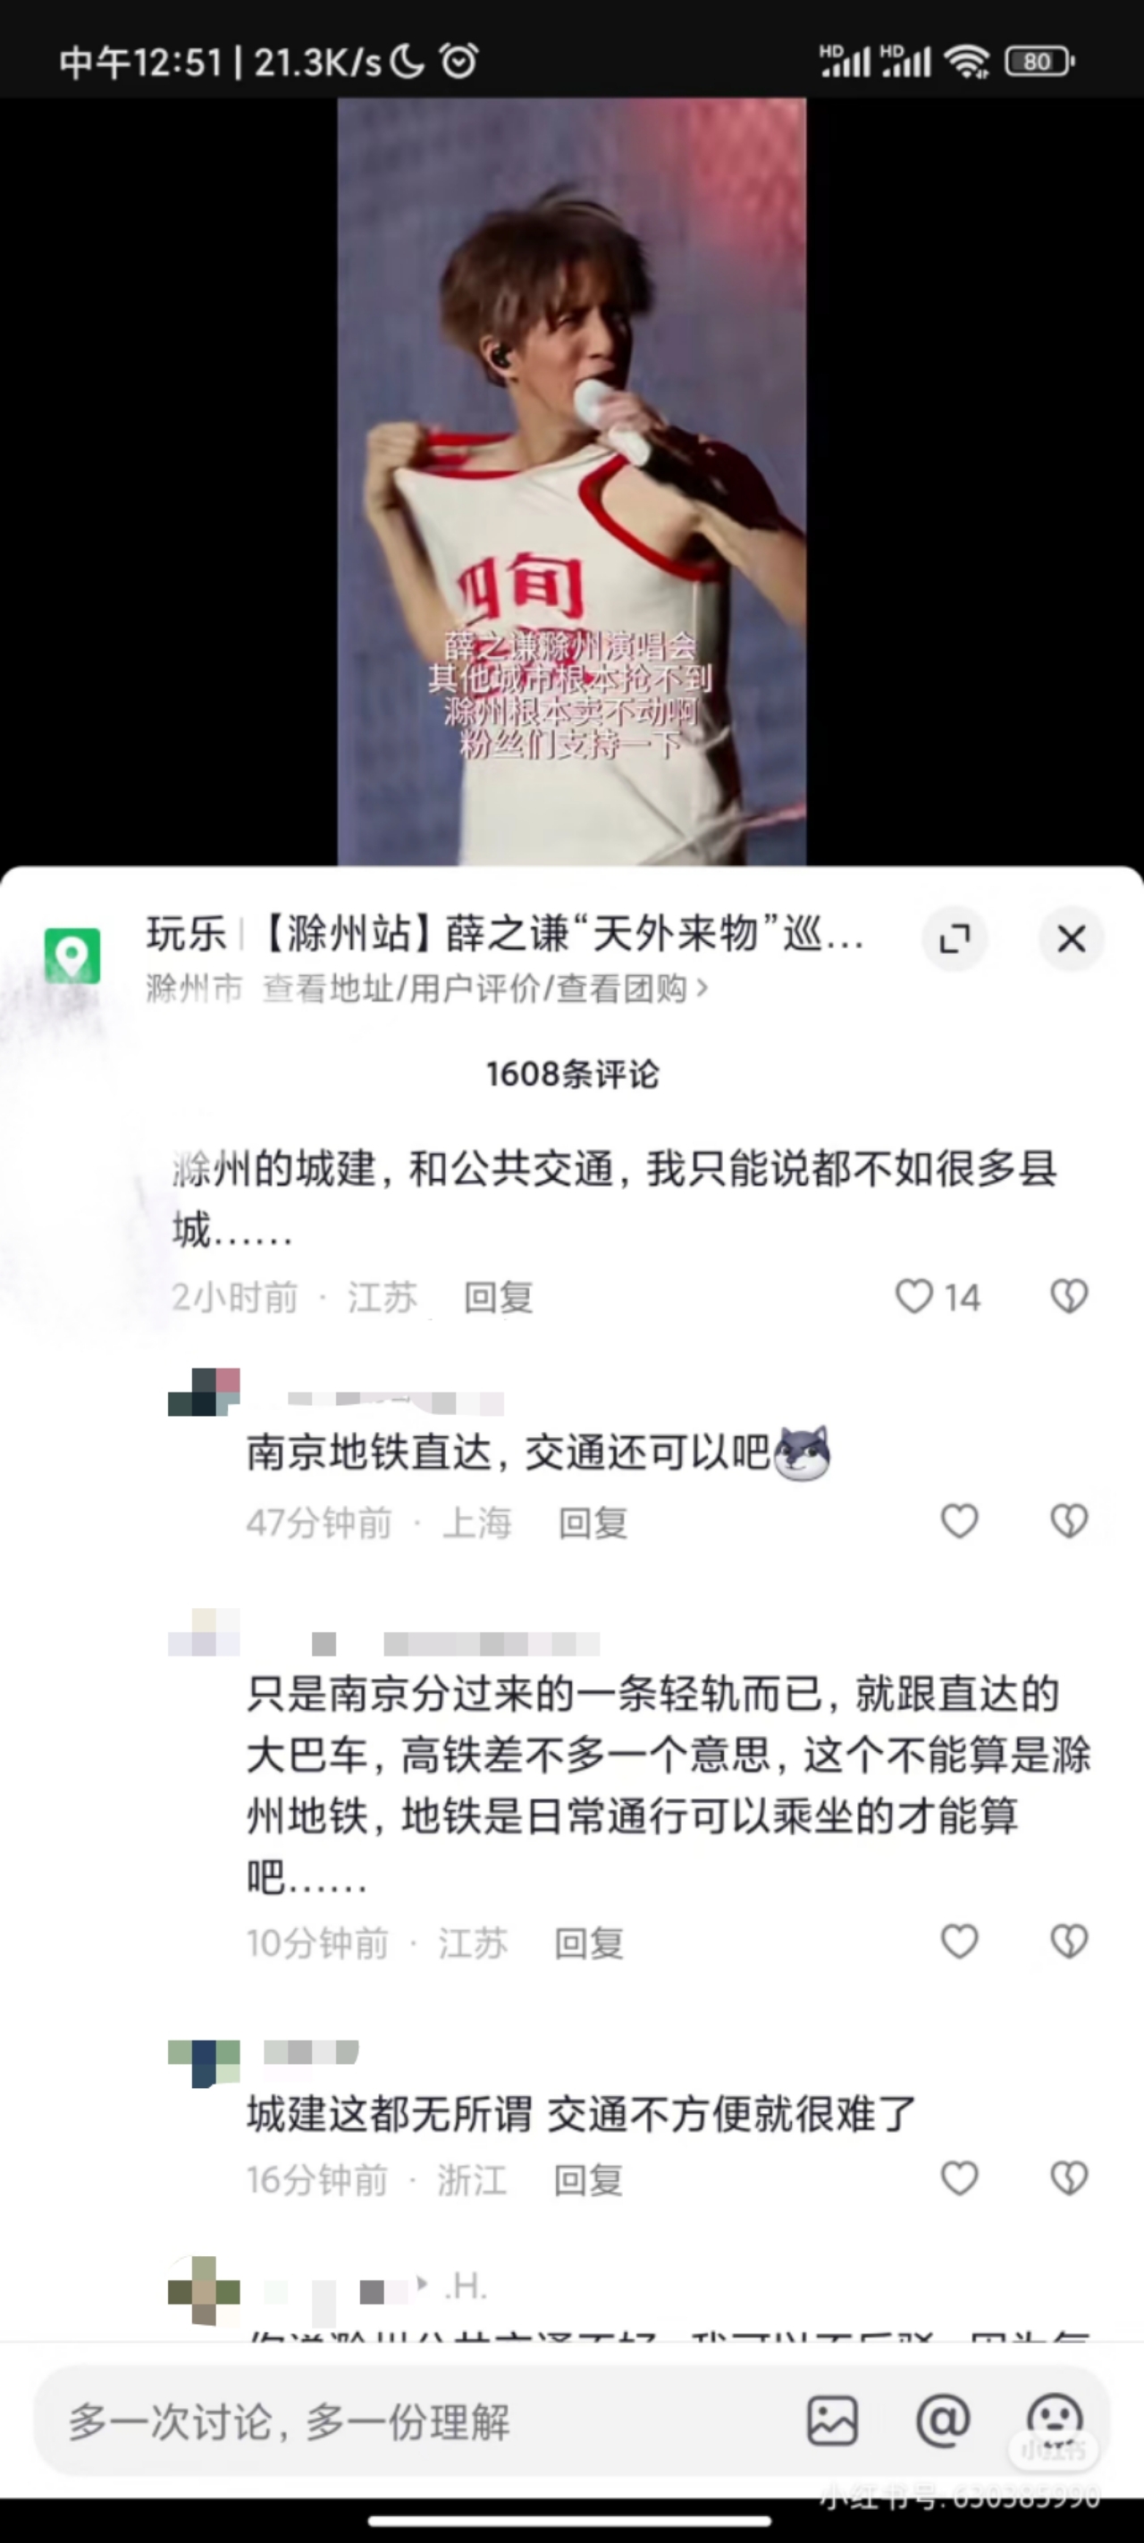Like the Shanghai comment about Nanjing metro
This screenshot has width=1144, height=2543.
(959, 1521)
